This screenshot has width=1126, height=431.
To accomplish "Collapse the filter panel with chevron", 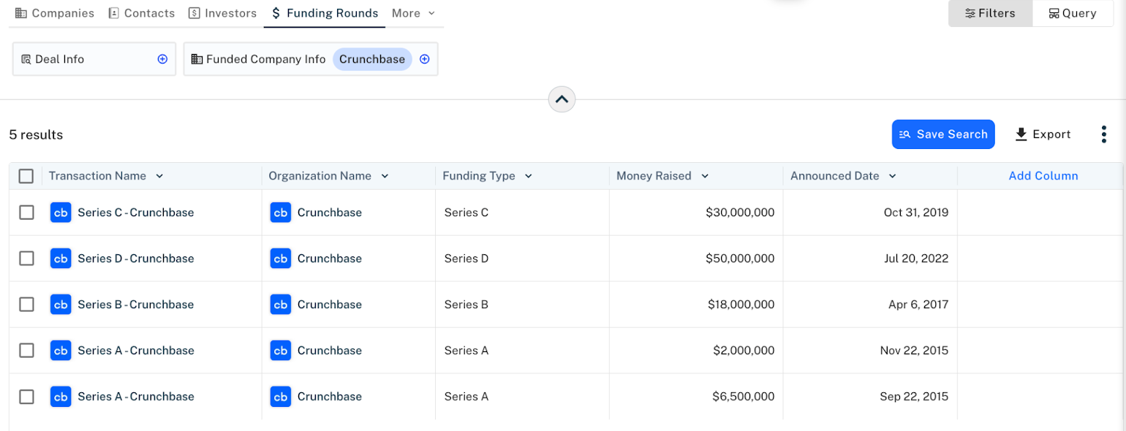I will [x=562, y=99].
